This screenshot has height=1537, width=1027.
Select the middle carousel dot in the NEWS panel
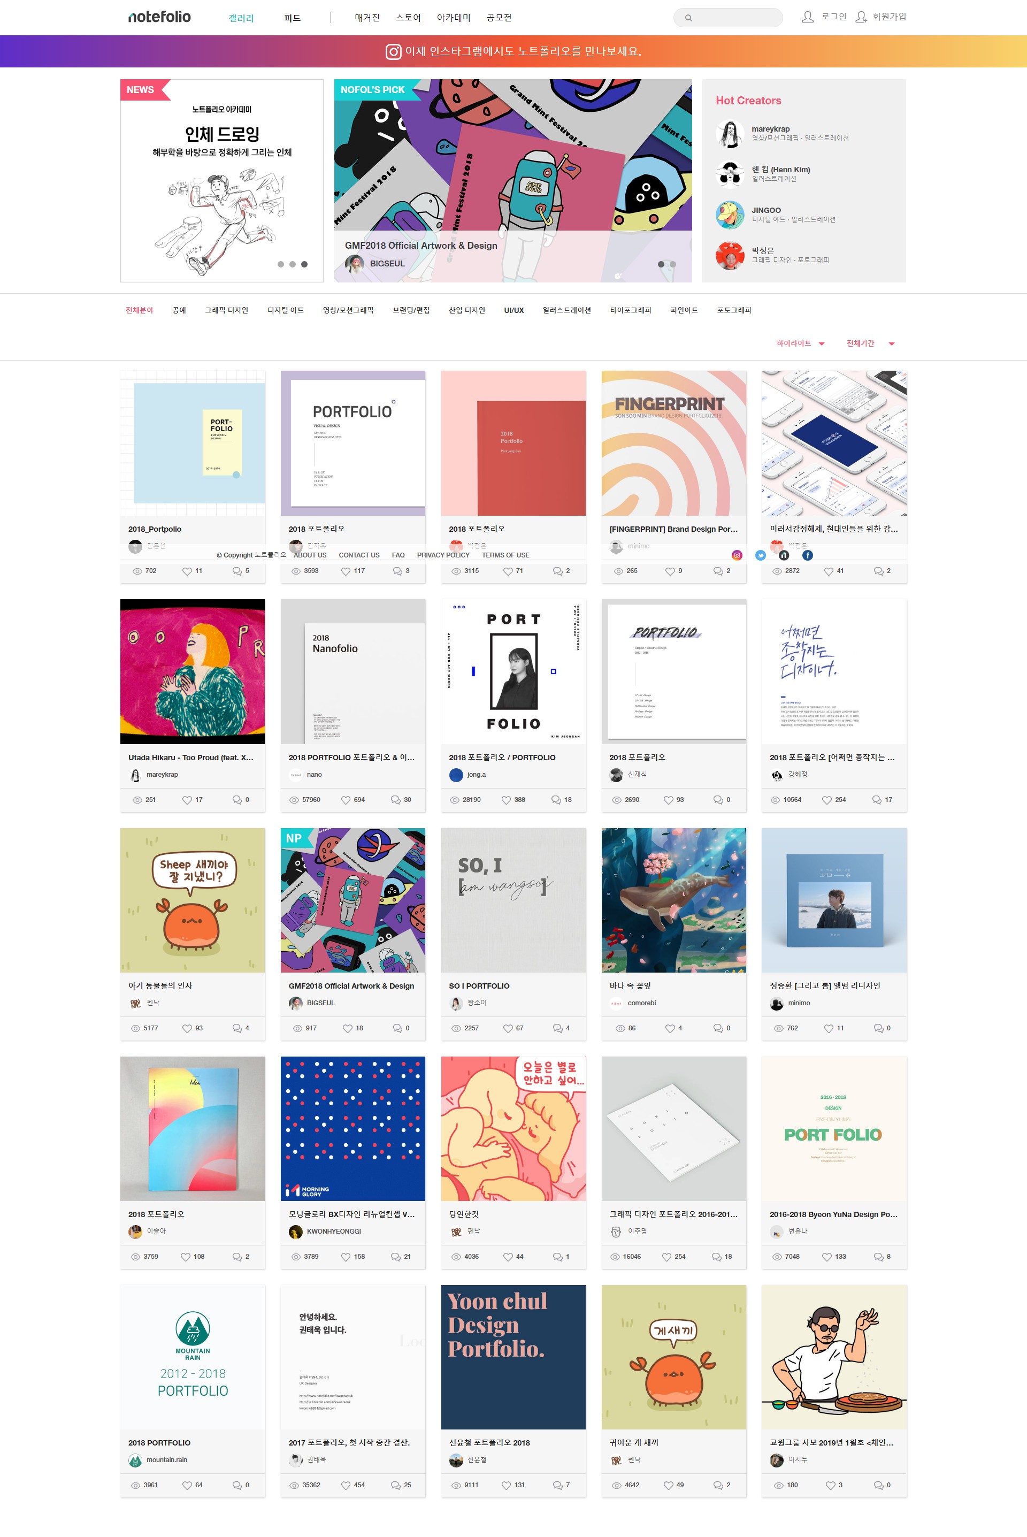[x=292, y=265]
